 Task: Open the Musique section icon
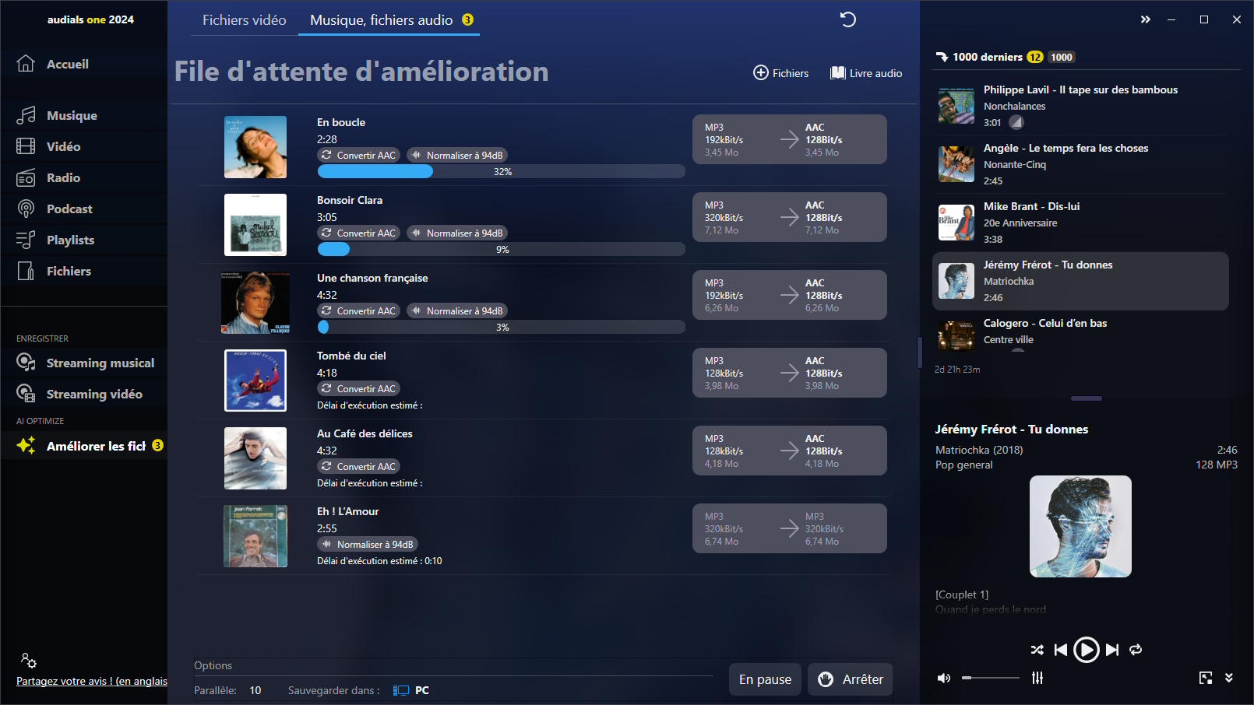(x=26, y=115)
